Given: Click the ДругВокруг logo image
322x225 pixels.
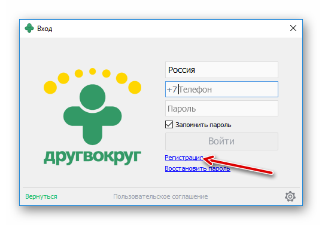Looking at the screenshot, I should pyautogui.click(x=92, y=116).
